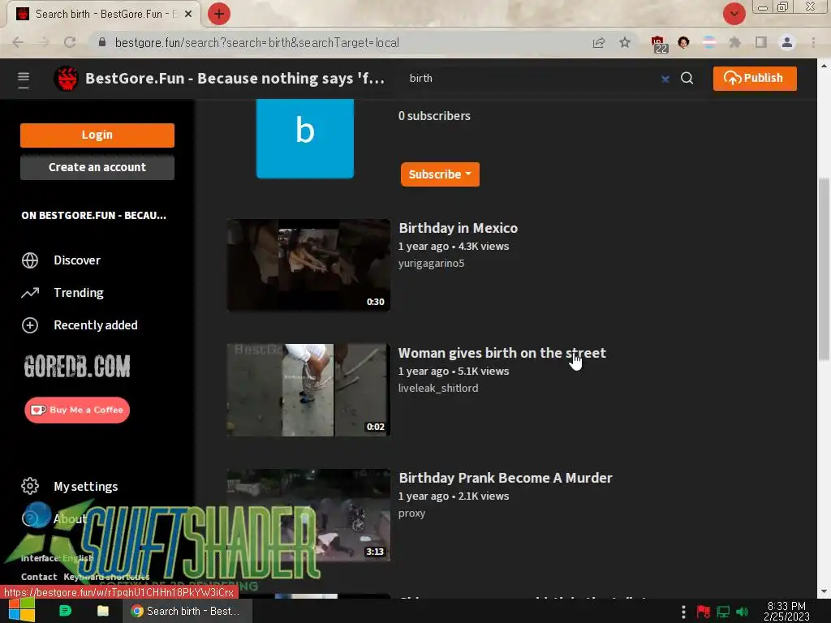
Task: Click the 0:02 duration video thumbnail
Action: (308, 390)
